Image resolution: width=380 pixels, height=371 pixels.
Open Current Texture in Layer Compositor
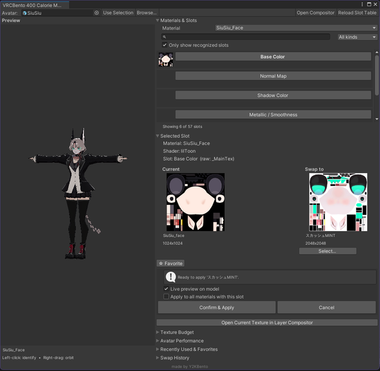click(x=267, y=323)
